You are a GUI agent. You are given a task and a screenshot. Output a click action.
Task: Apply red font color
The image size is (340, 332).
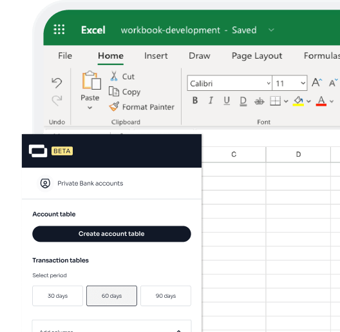pos(321,101)
